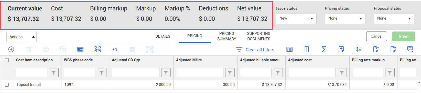Click the row height spacing icon
This screenshot has height=93, width=421.
[359, 49]
